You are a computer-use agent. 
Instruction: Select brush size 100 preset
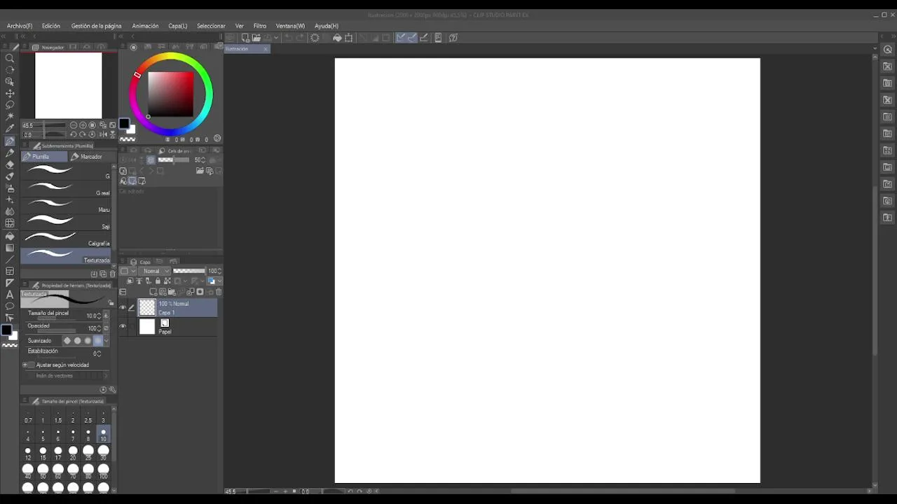click(103, 471)
